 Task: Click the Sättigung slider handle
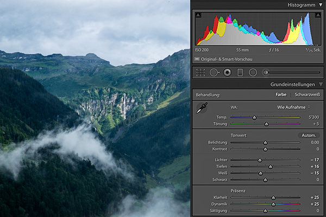265,211
